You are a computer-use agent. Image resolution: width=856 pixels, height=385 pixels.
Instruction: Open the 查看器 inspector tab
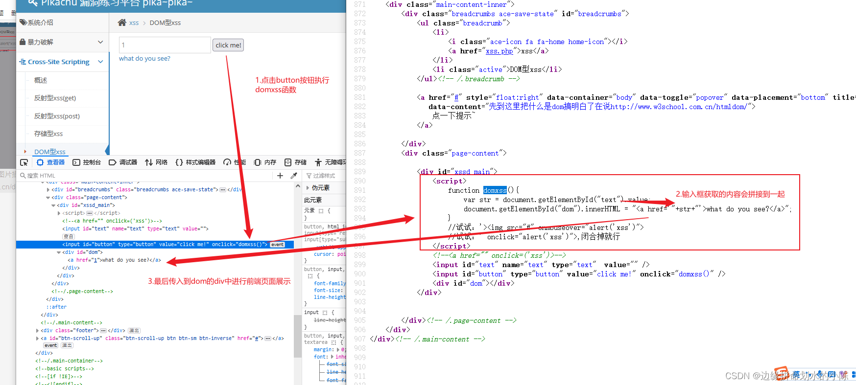click(x=51, y=162)
